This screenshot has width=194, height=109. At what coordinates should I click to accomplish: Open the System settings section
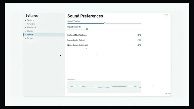click(x=30, y=20)
